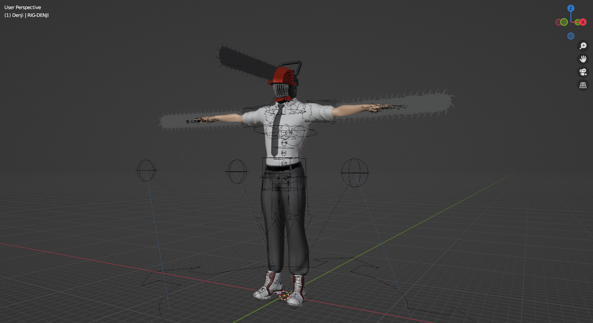Click the negative X axis gizmo circle
This screenshot has width=593, height=323.
click(559, 22)
